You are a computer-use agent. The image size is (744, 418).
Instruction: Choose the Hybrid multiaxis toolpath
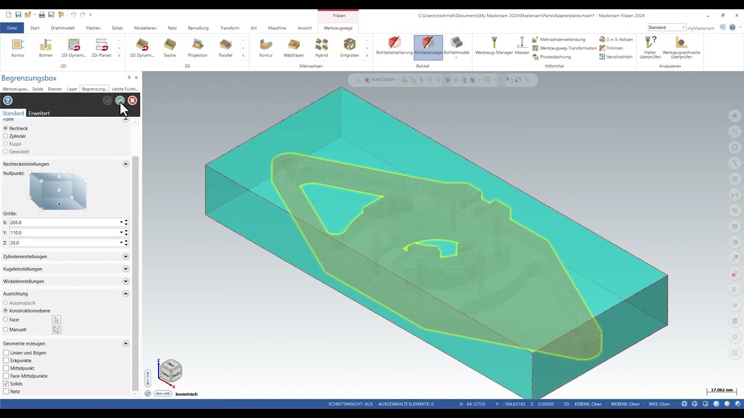pos(321,48)
